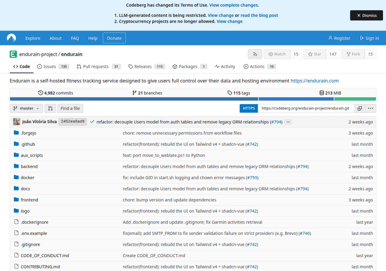The image size is (386, 271).
Task: Click João Vitória Silva's avatar image
Action: (x=17, y=122)
